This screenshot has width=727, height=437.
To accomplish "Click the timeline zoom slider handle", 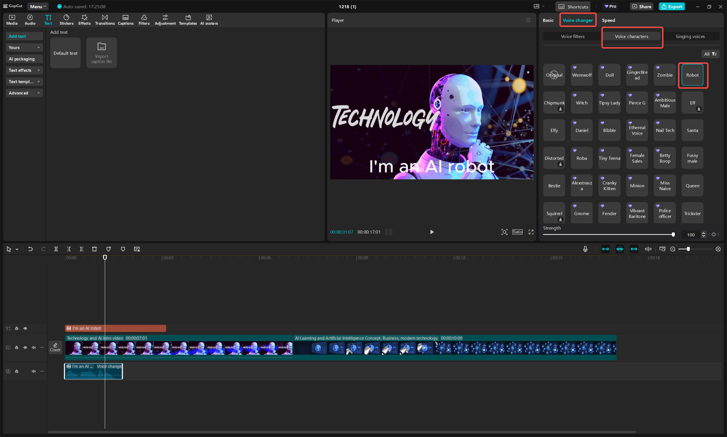I will pos(688,249).
